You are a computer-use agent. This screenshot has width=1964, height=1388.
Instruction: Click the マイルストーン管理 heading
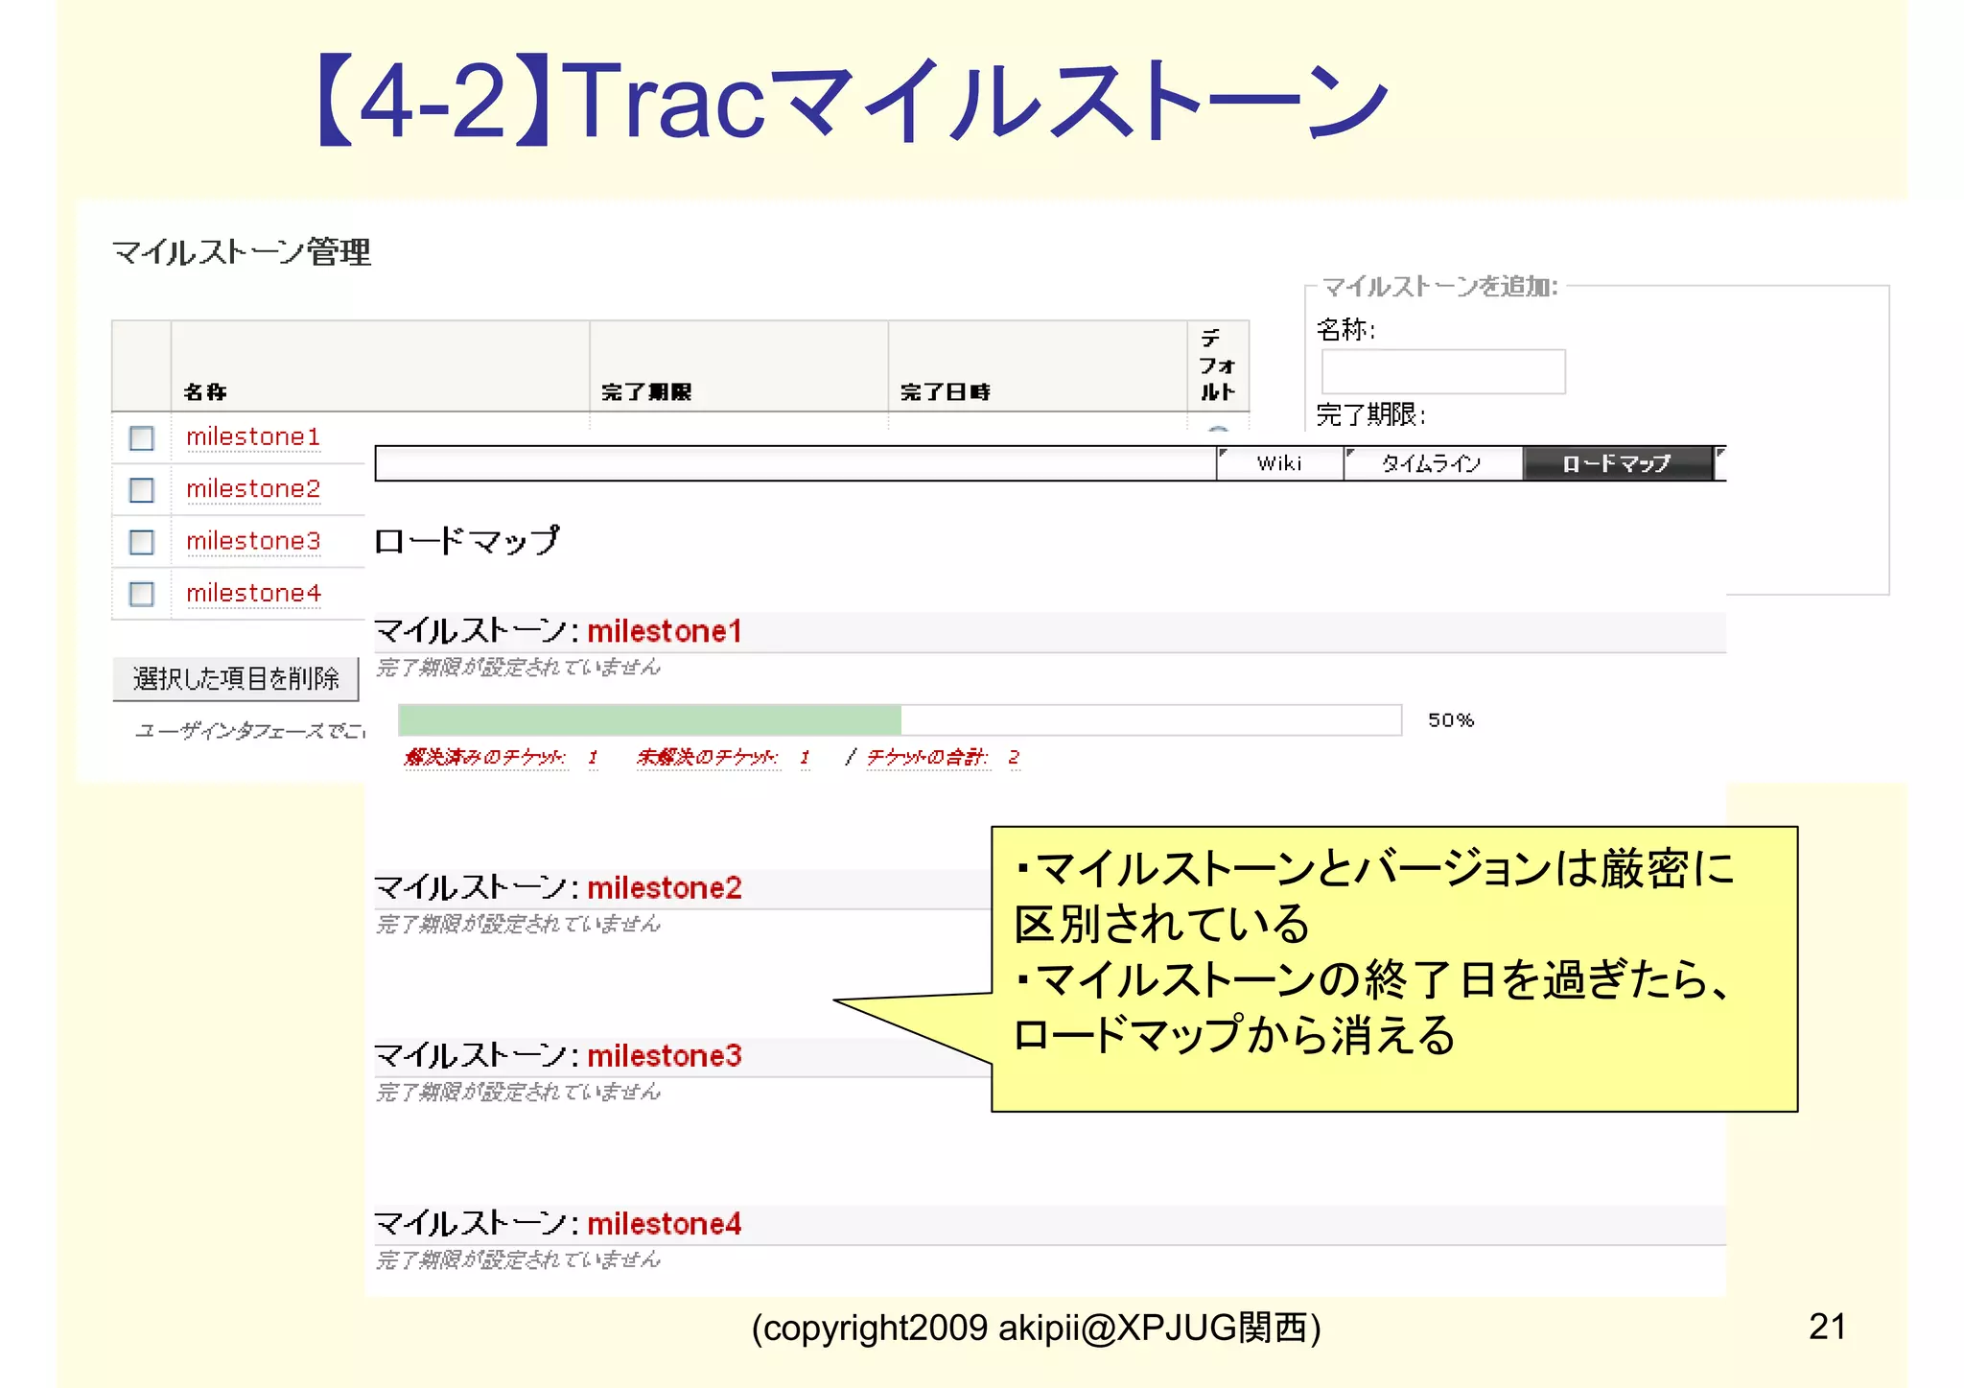click(242, 252)
